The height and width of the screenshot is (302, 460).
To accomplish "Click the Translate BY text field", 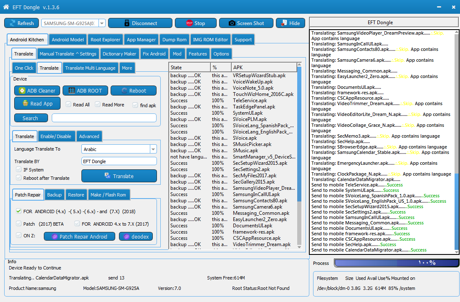I will [119, 161].
